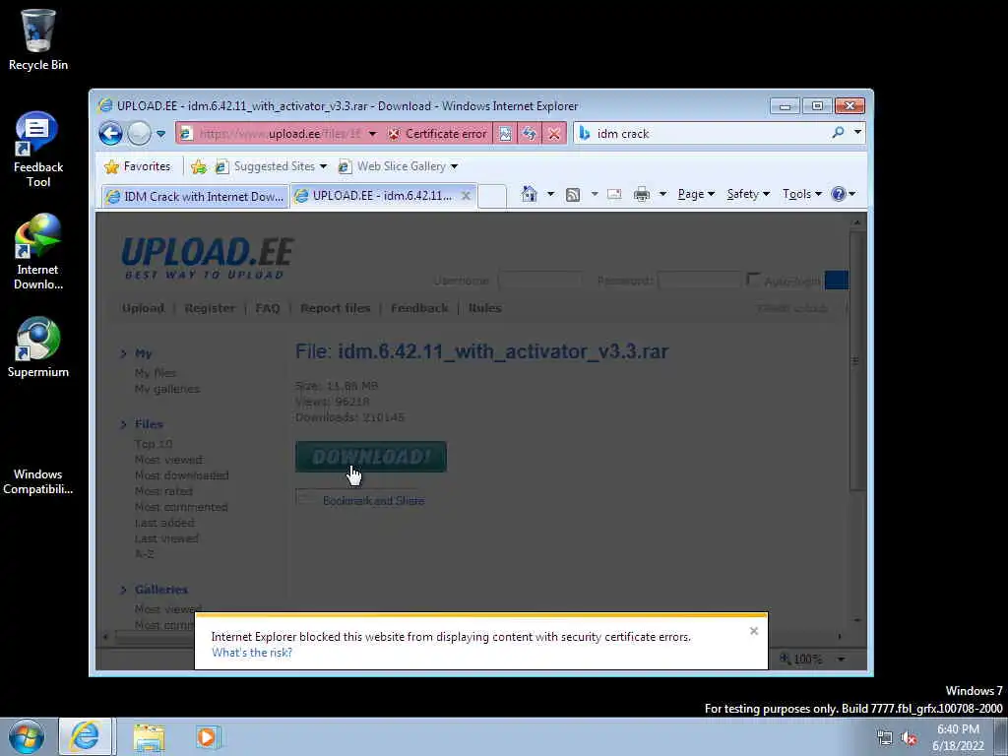Open Recycle Bin desktop icon
This screenshot has width=1008, height=756.
pos(38,39)
